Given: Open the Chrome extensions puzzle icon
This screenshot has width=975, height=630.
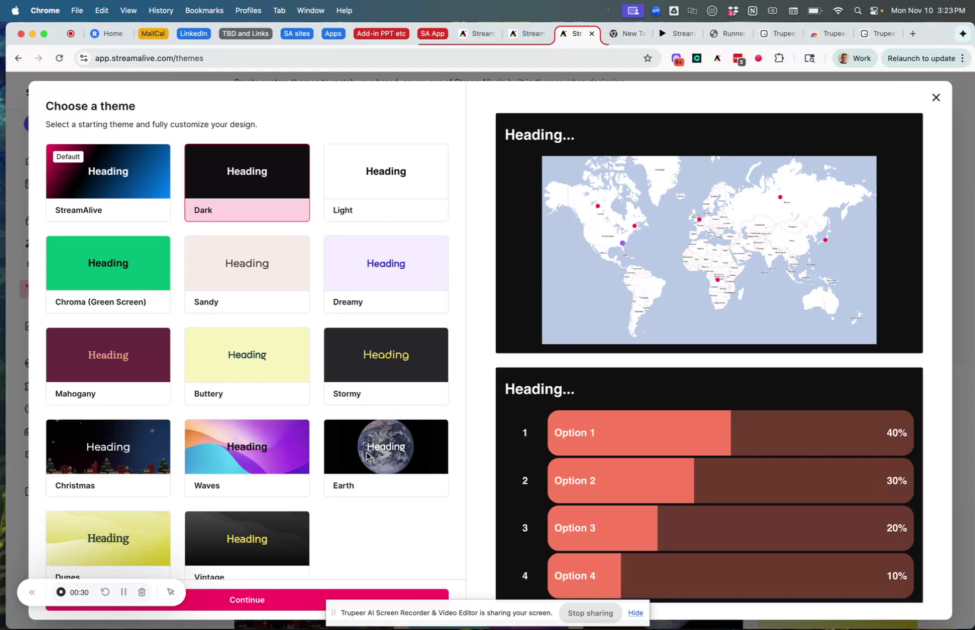Looking at the screenshot, I should click(779, 58).
